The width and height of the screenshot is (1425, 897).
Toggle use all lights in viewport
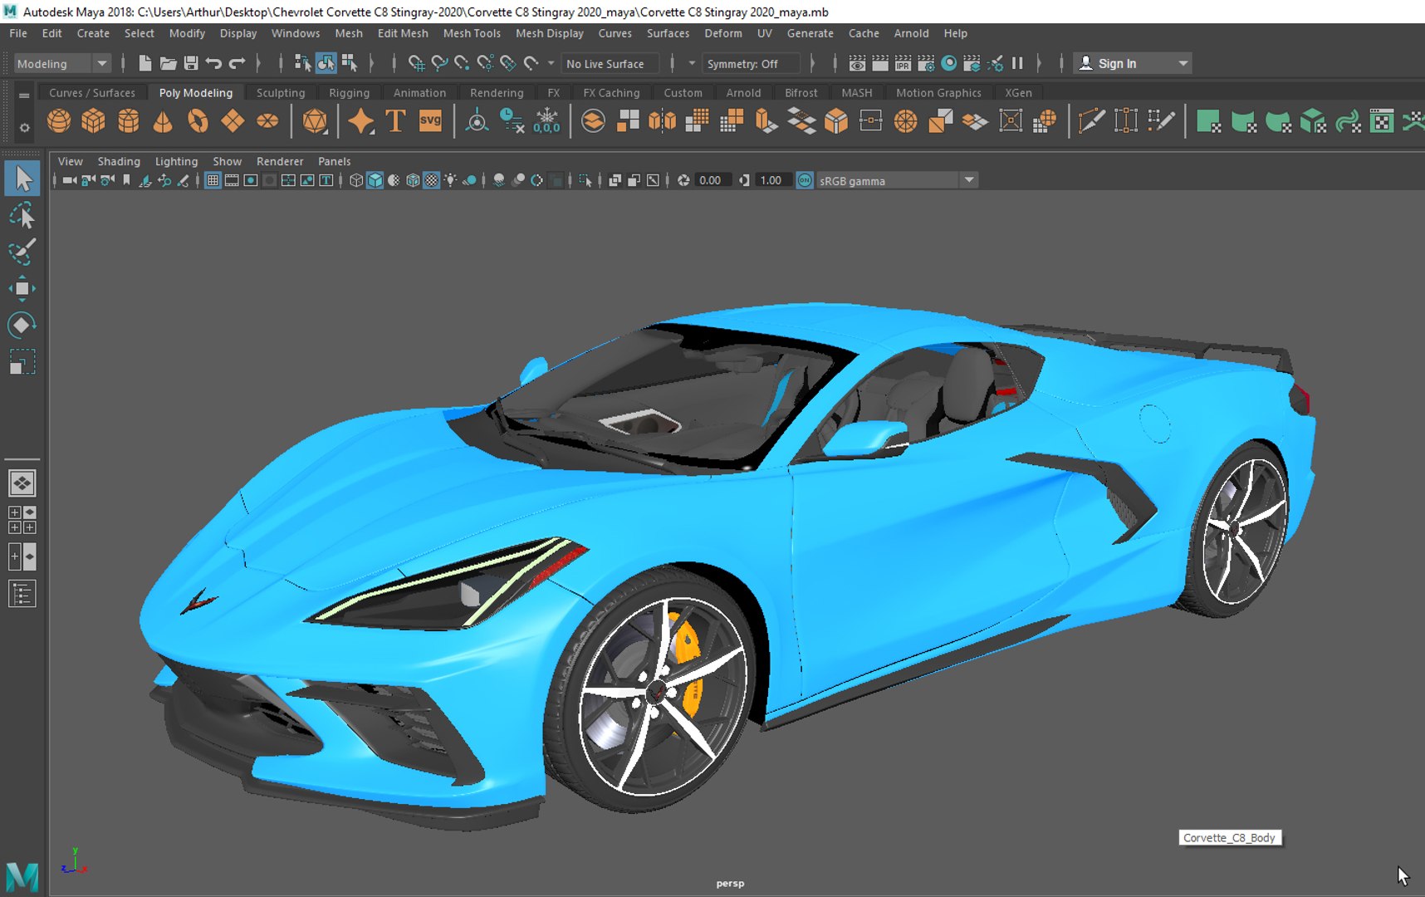click(450, 180)
